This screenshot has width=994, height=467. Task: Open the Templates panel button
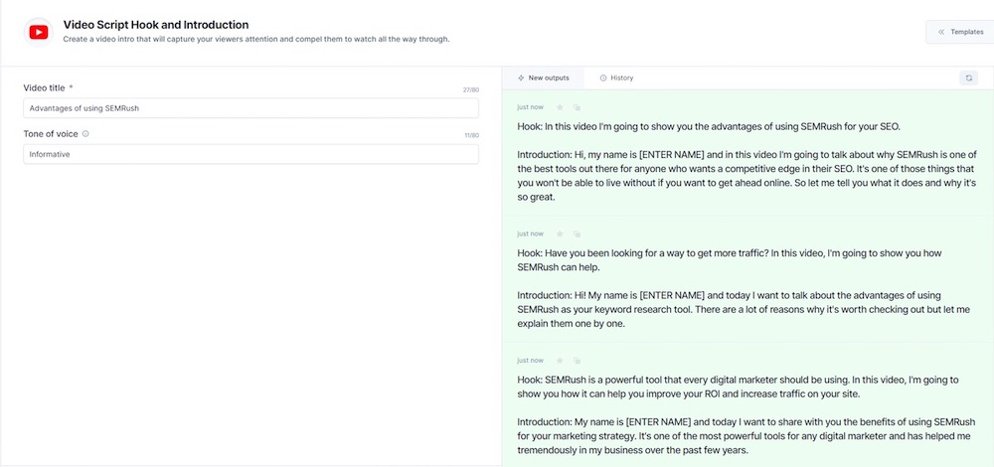pos(960,32)
